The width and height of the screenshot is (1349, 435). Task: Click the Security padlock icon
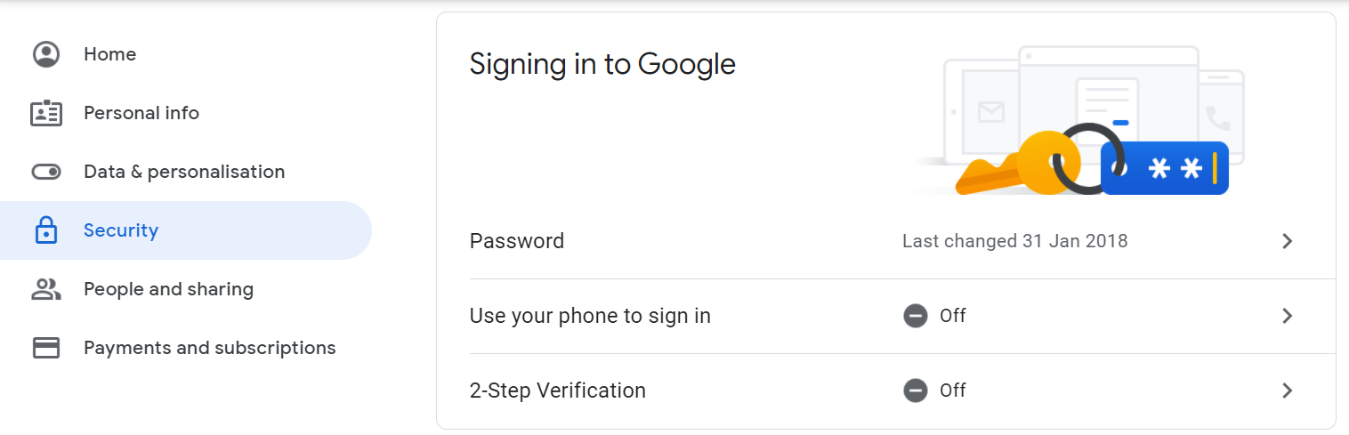(46, 230)
